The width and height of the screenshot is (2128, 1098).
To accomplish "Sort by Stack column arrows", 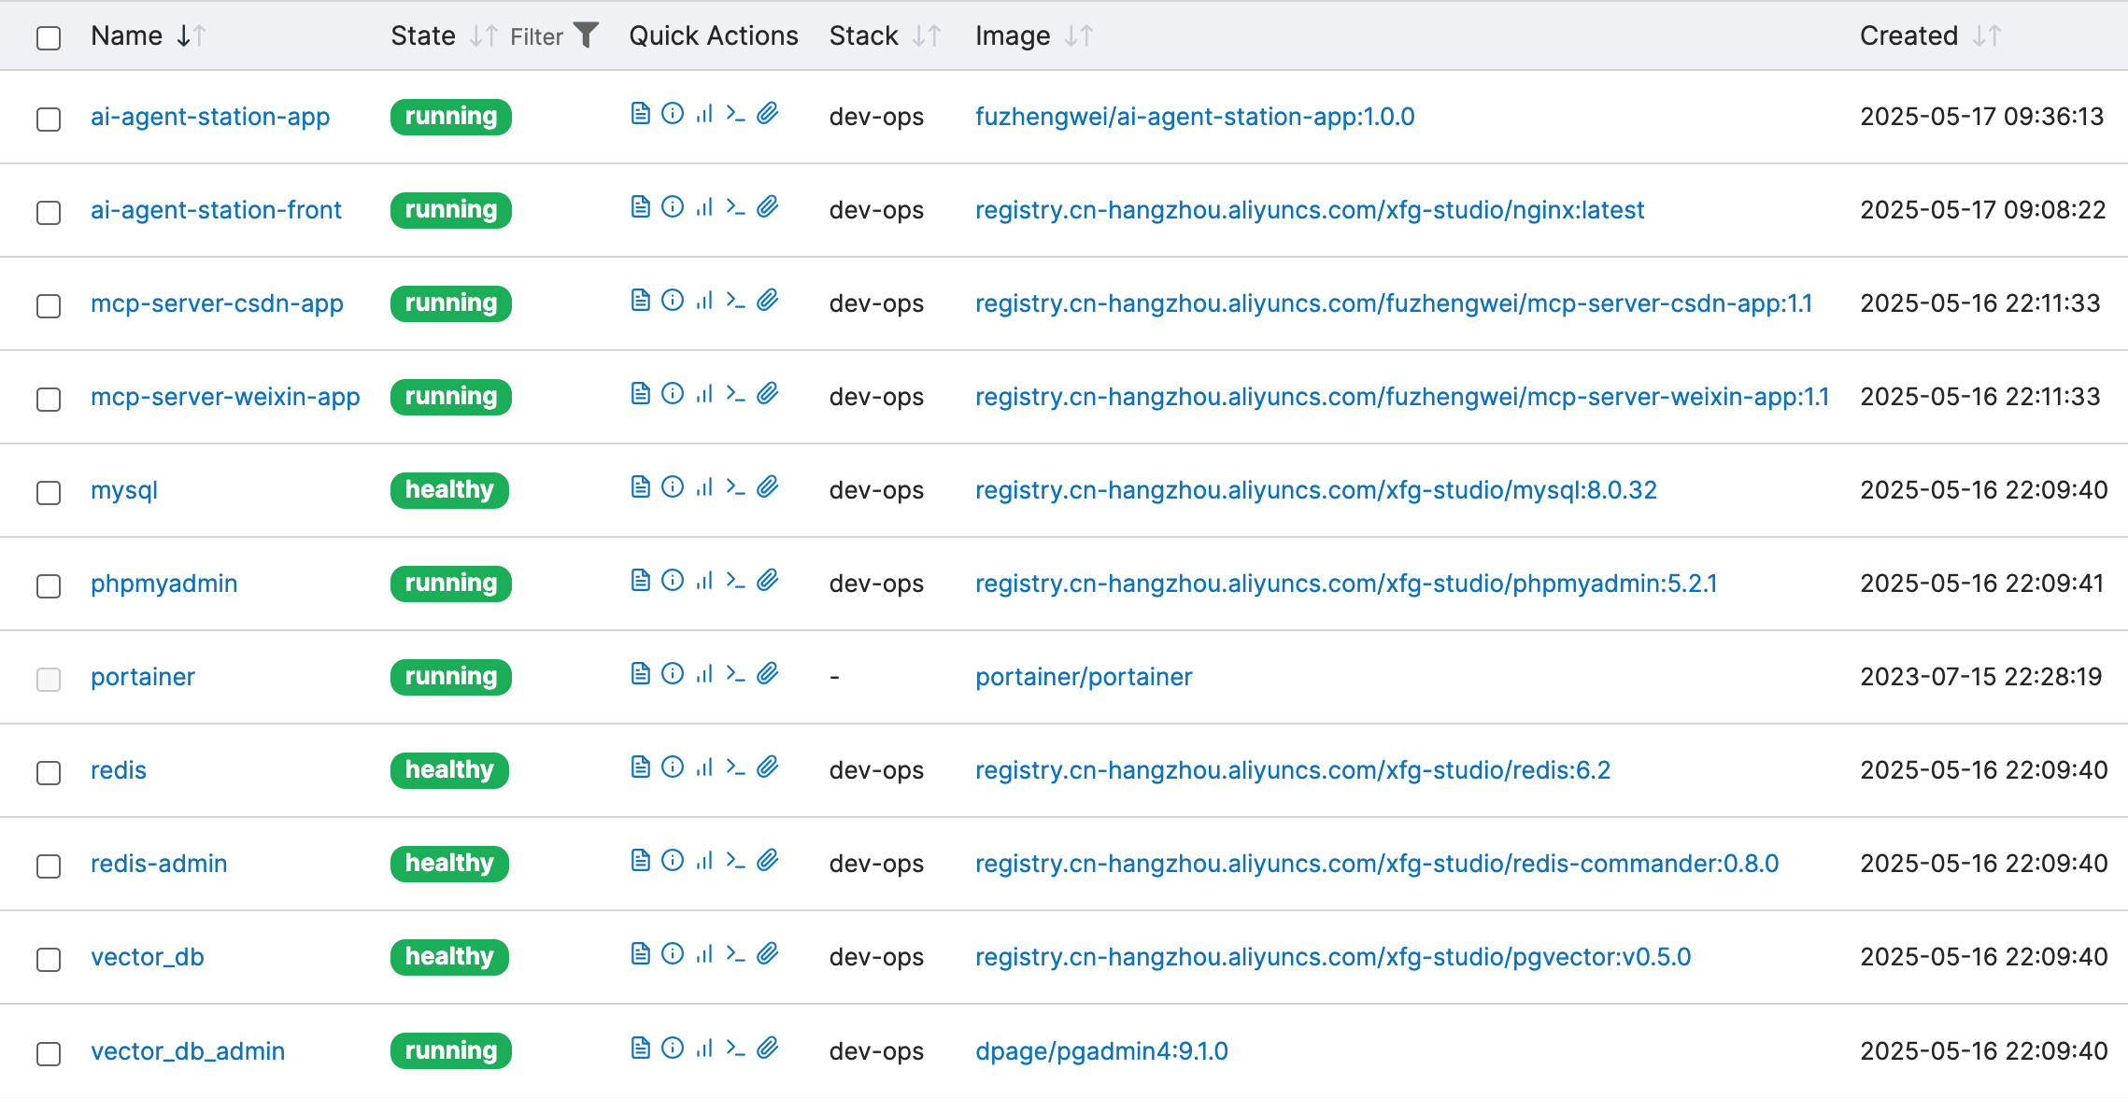I will pyautogui.click(x=927, y=36).
